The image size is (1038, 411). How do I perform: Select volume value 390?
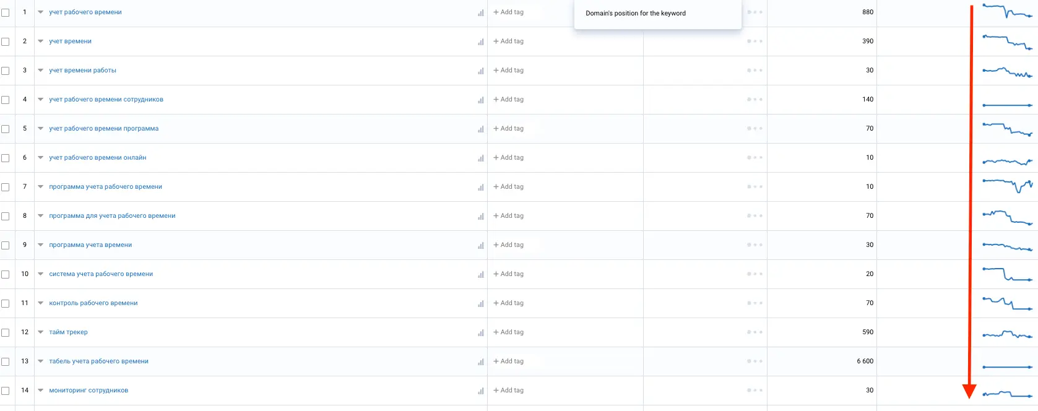[x=868, y=41]
